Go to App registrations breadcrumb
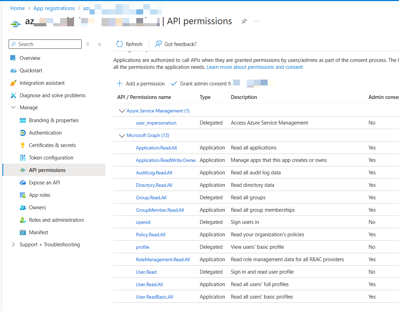This screenshot has height=311, width=399. 54,8
